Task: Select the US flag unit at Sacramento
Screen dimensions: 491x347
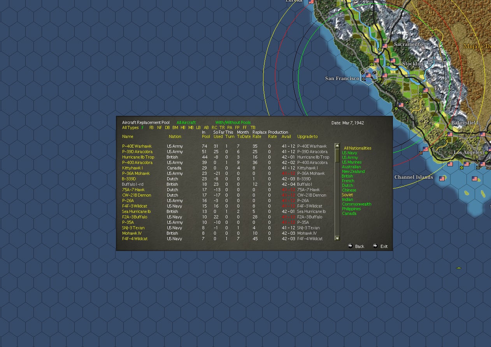Action: coord(385,46)
